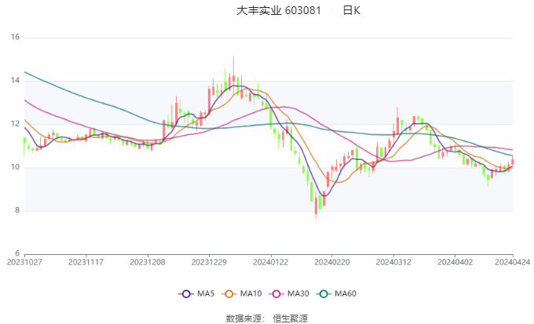This screenshot has width=534, height=324.
Task: Click the y-axis value 14
Action: [x=15, y=81]
